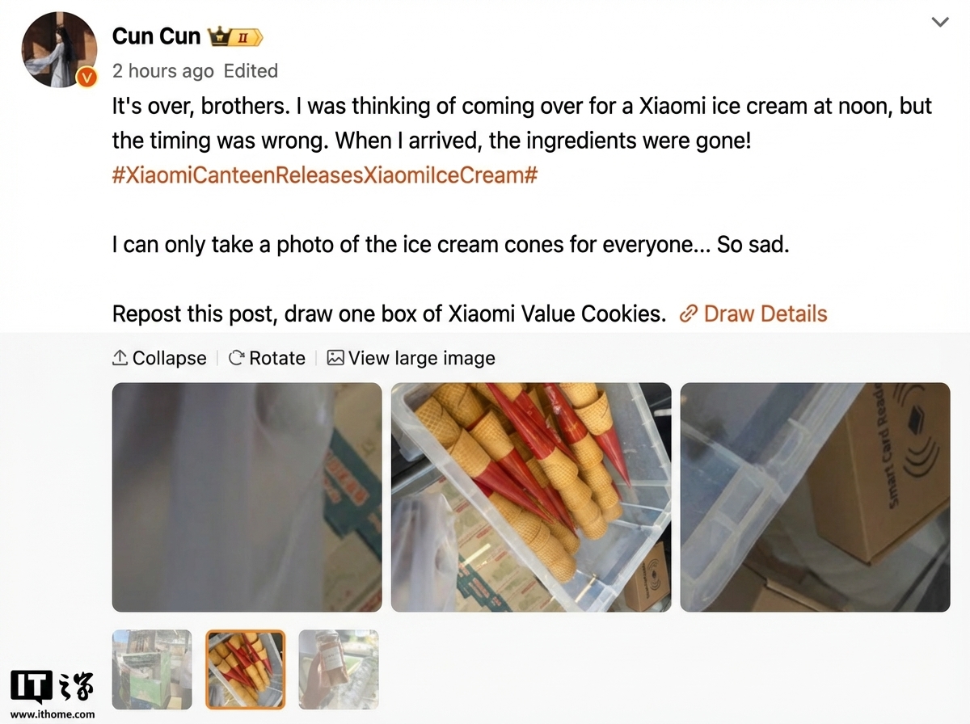This screenshot has height=724, width=970.
Task: Click the right panel showing Smart Card Reader box
Action: (815, 497)
